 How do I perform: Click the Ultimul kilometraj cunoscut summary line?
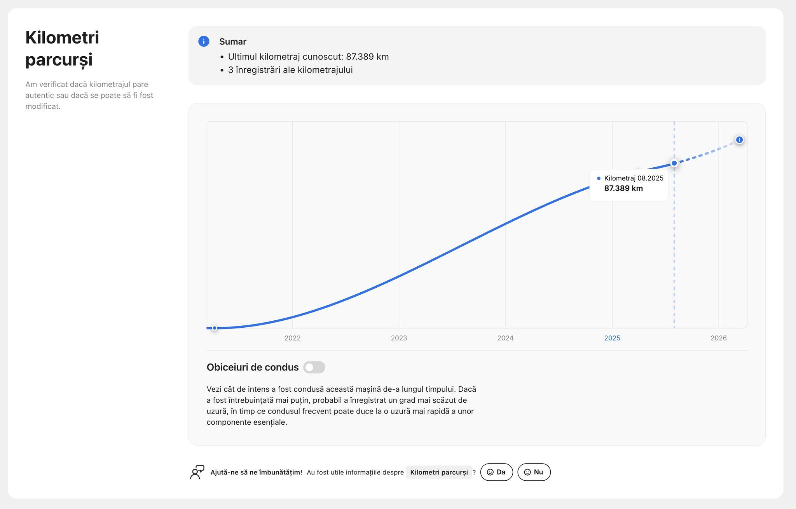pyautogui.click(x=308, y=57)
